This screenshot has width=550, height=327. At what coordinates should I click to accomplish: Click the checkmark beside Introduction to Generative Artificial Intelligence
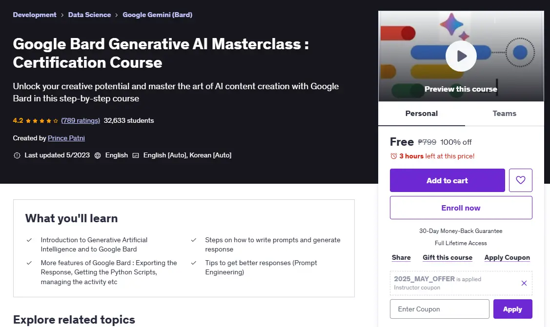[x=29, y=240]
